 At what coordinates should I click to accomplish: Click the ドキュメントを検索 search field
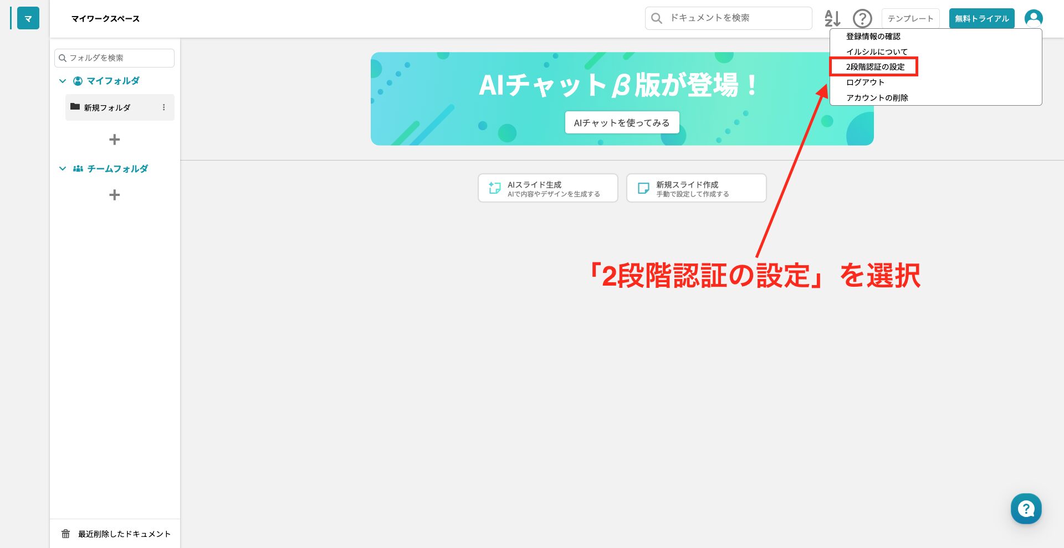[x=728, y=18]
